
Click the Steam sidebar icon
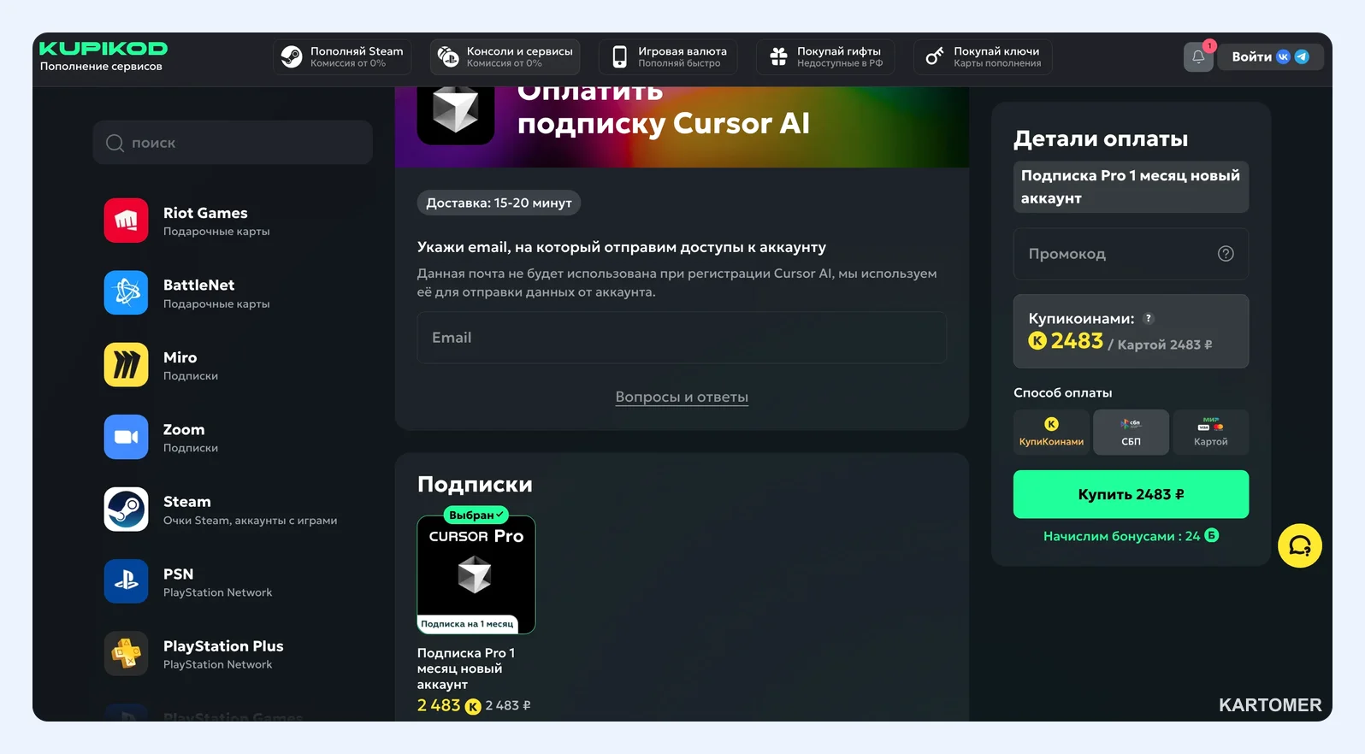[127, 510]
